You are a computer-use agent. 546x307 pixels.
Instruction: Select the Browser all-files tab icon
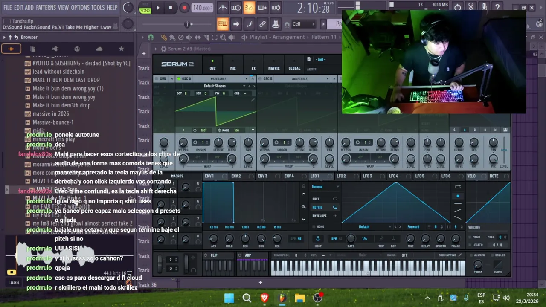11,49
